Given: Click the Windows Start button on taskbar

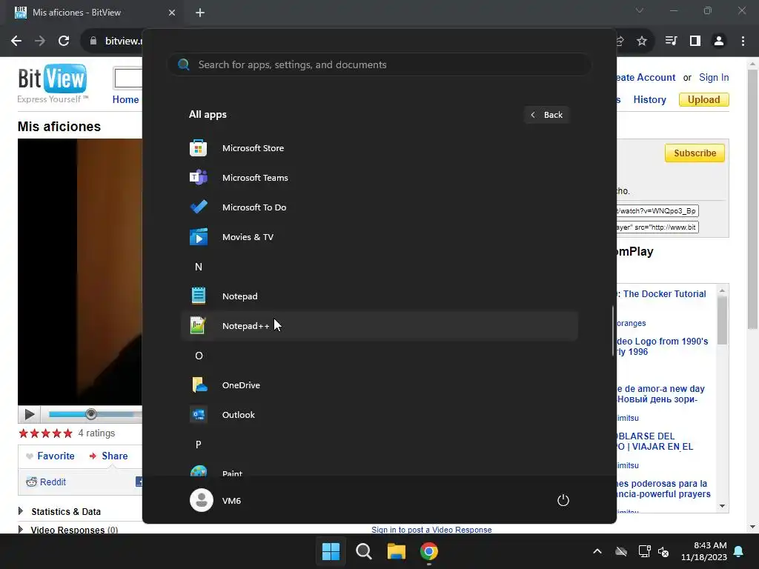Looking at the screenshot, I should (331, 551).
